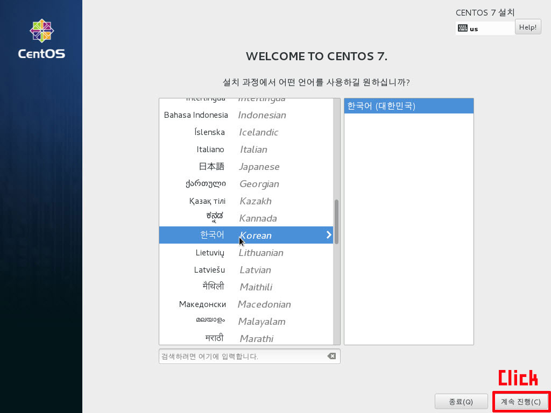
Task: Choose Italiano Italian language
Action: point(246,149)
